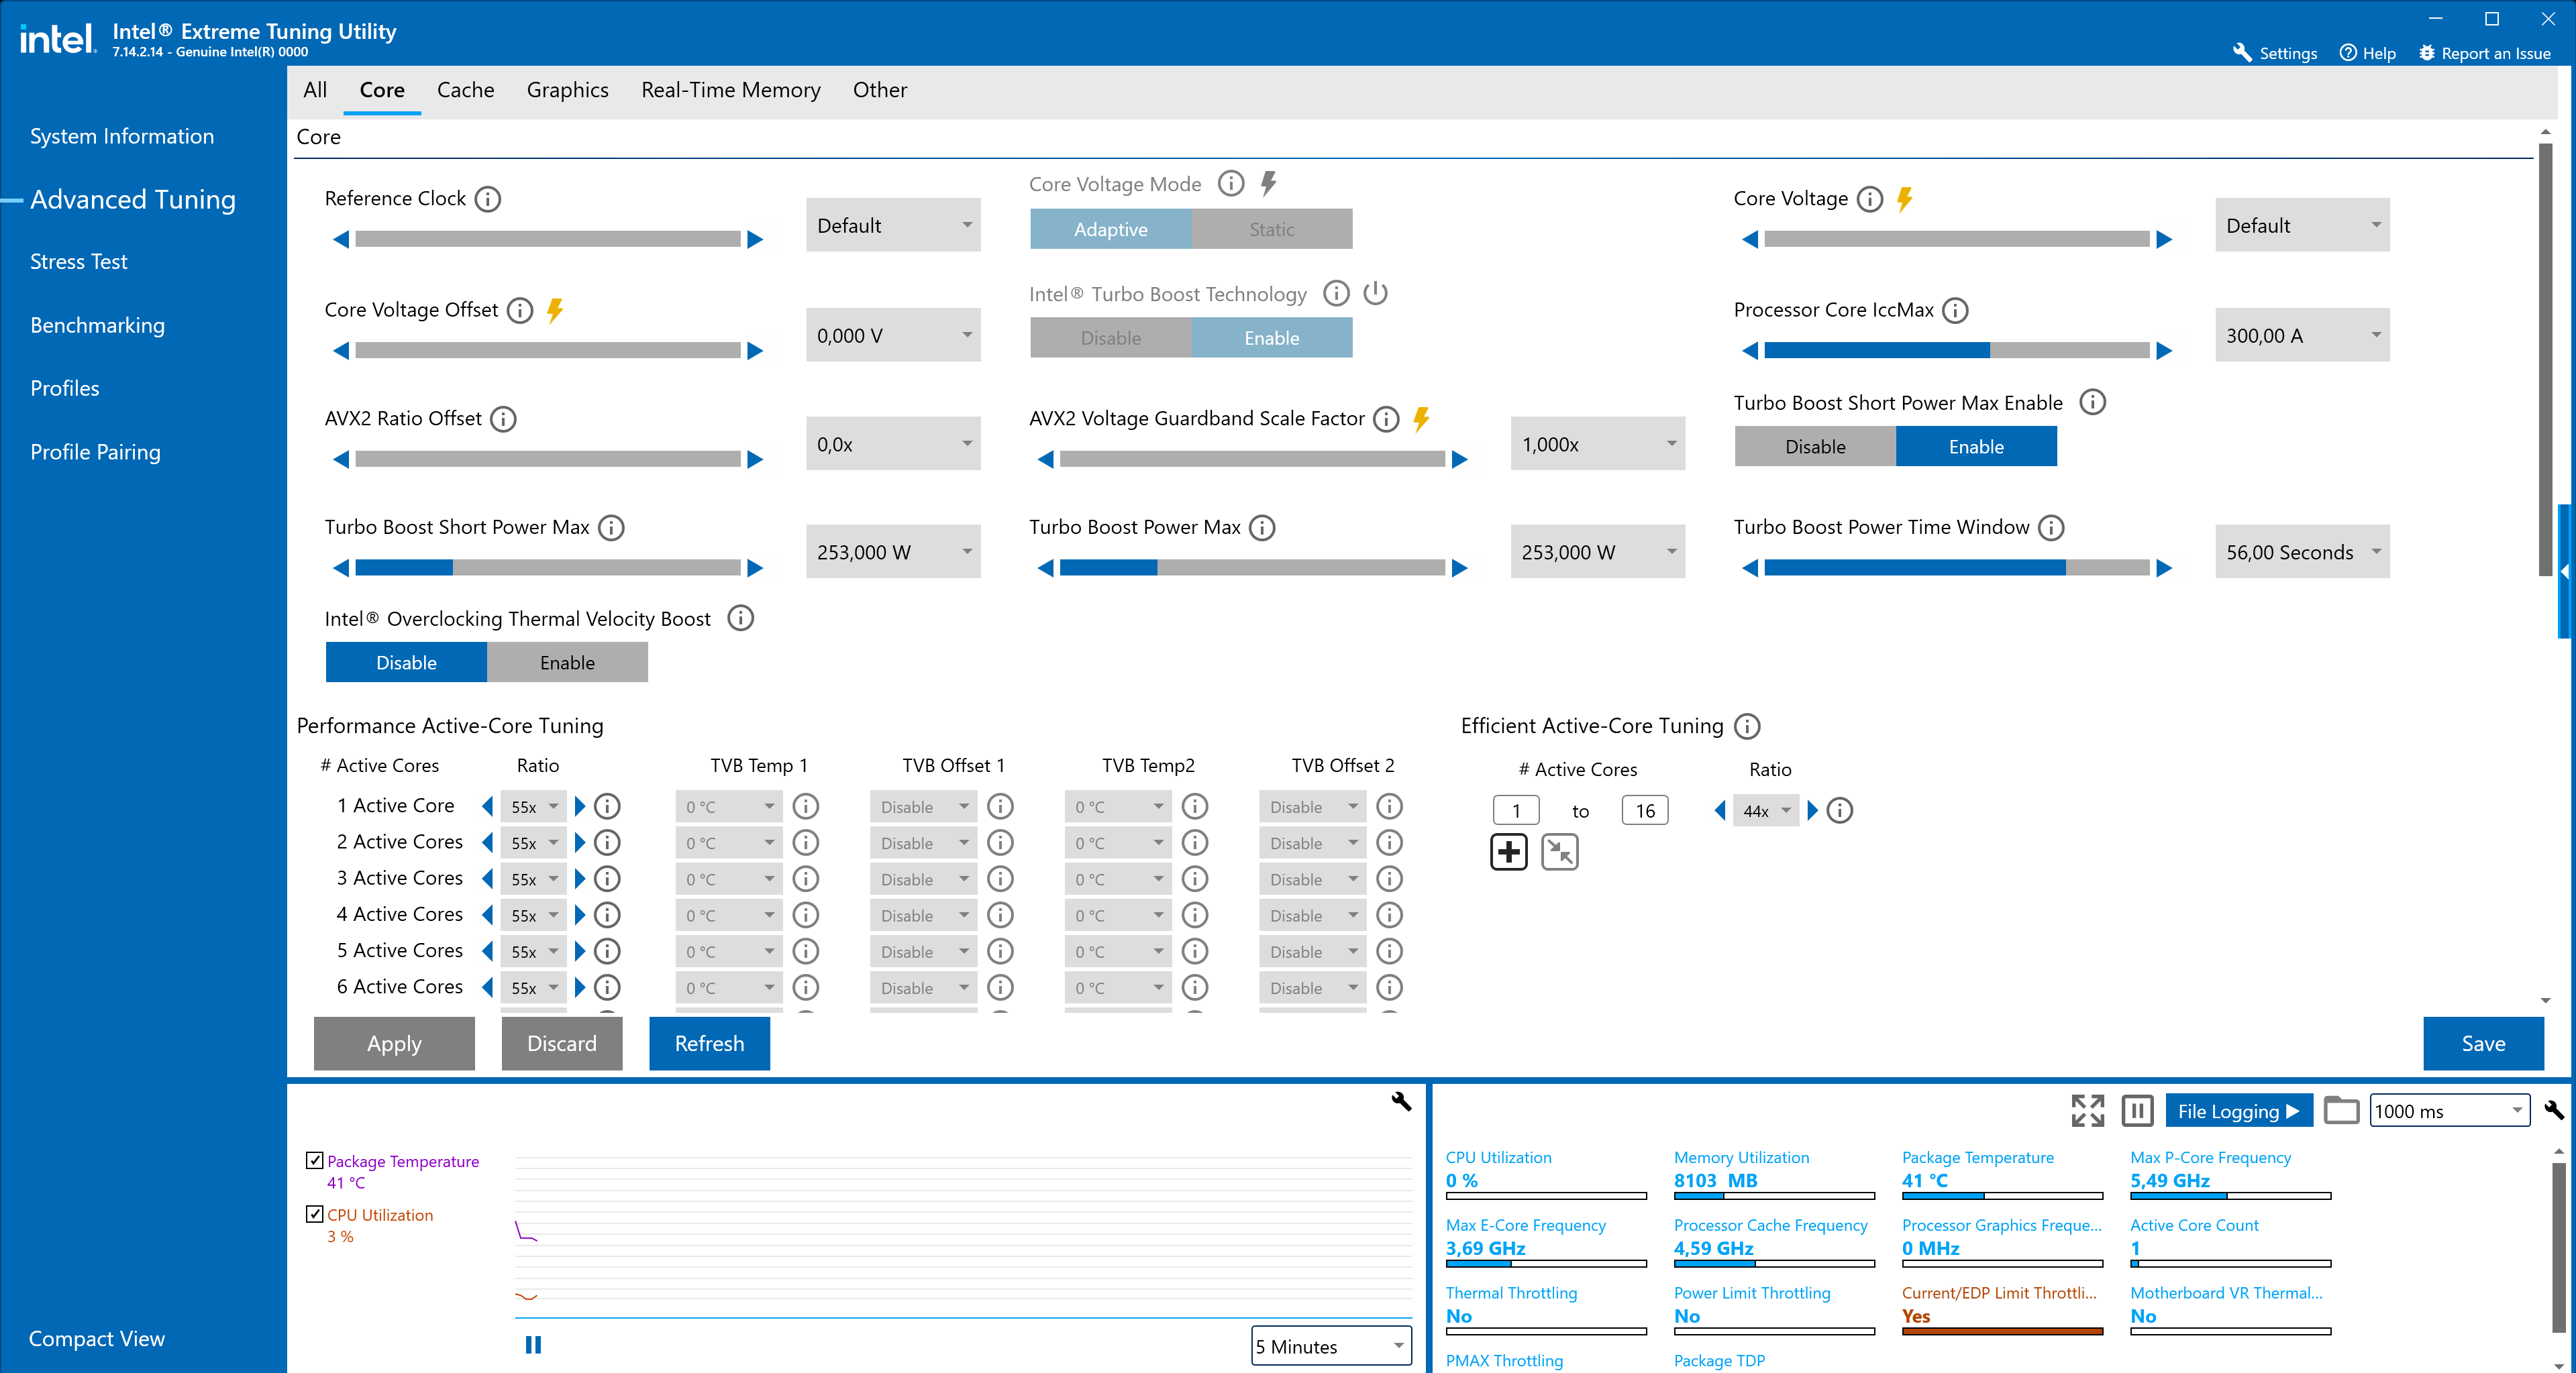Open the 5 Minutes graph duration dropdown
2576x1373 pixels.
click(1330, 1346)
